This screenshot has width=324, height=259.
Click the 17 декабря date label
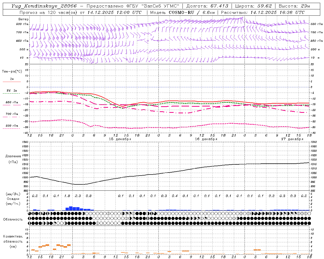(292, 139)
